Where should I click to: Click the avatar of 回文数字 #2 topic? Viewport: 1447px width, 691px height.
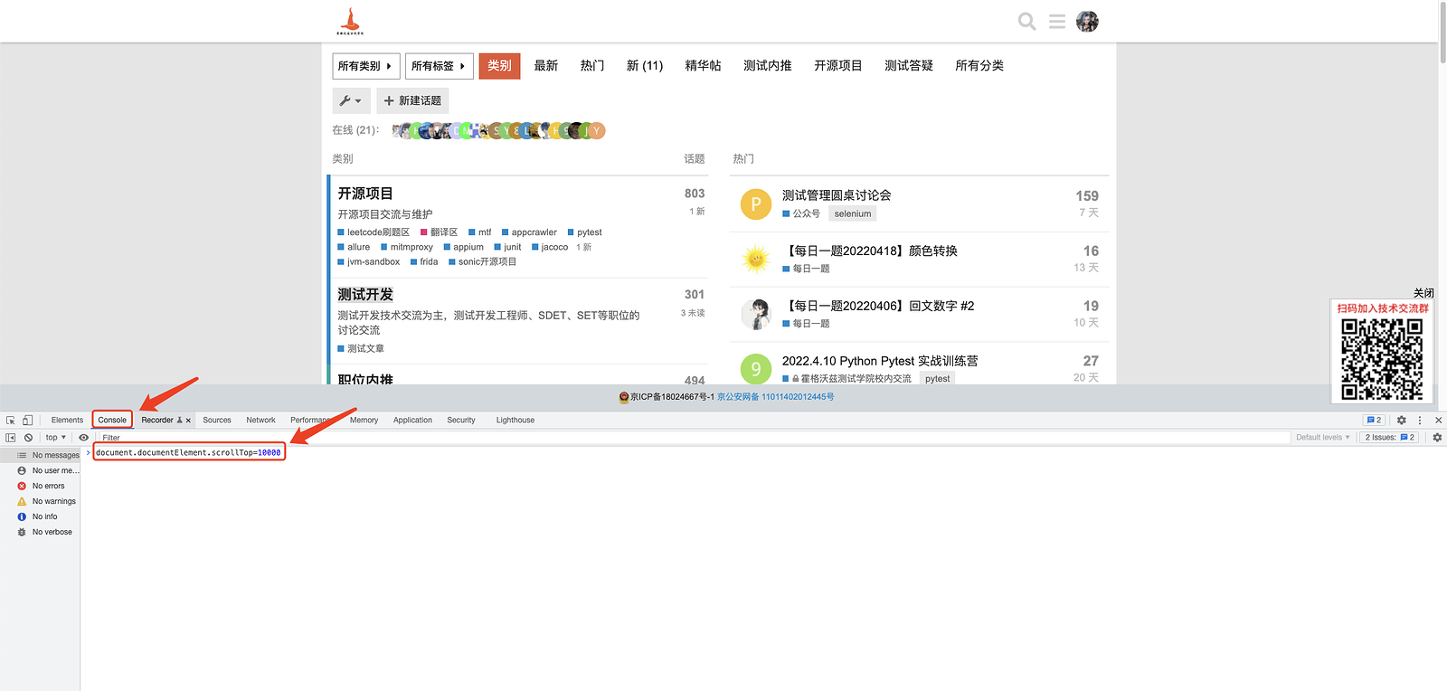tap(756, 314)
